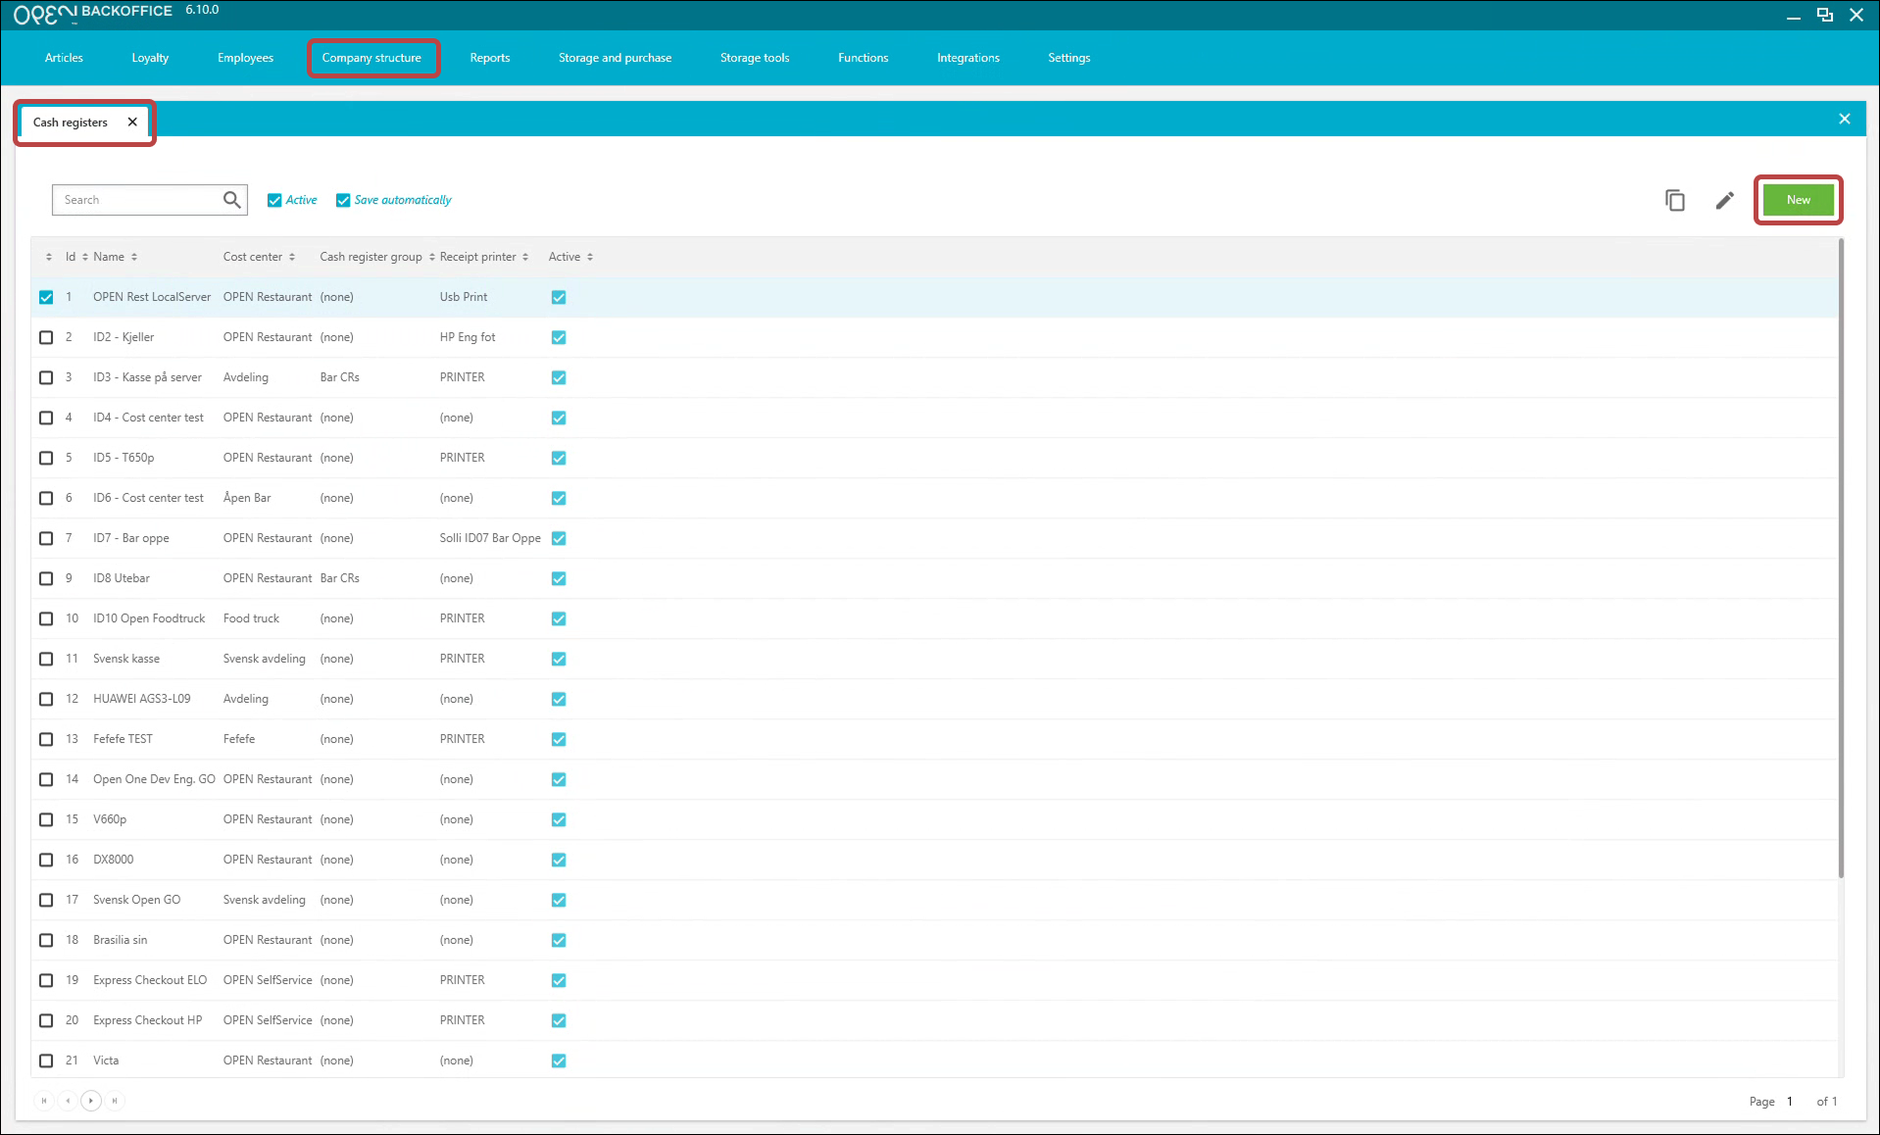Open the Functions menu

pos(864,58)
